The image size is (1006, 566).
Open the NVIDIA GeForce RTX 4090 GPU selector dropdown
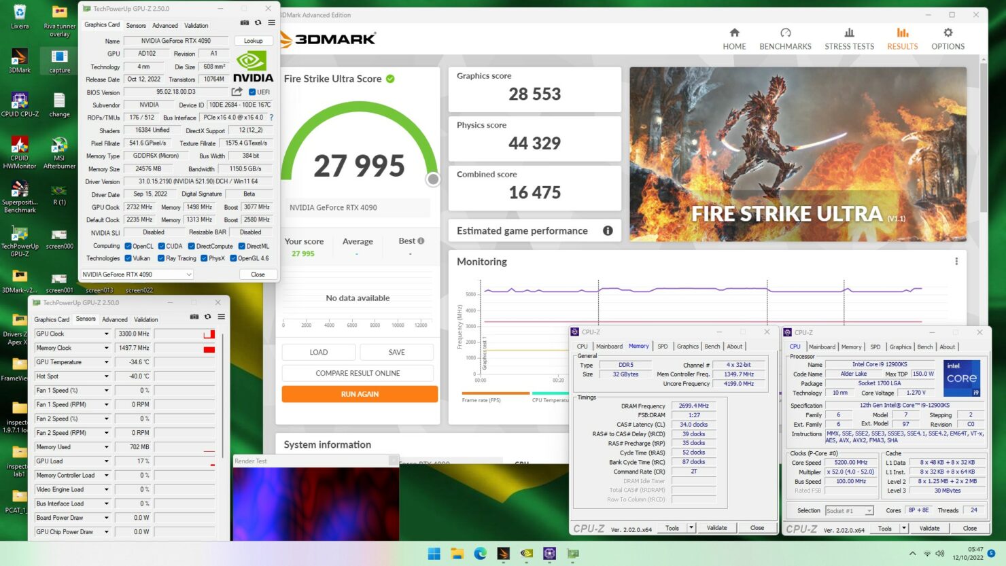(137, 275)
